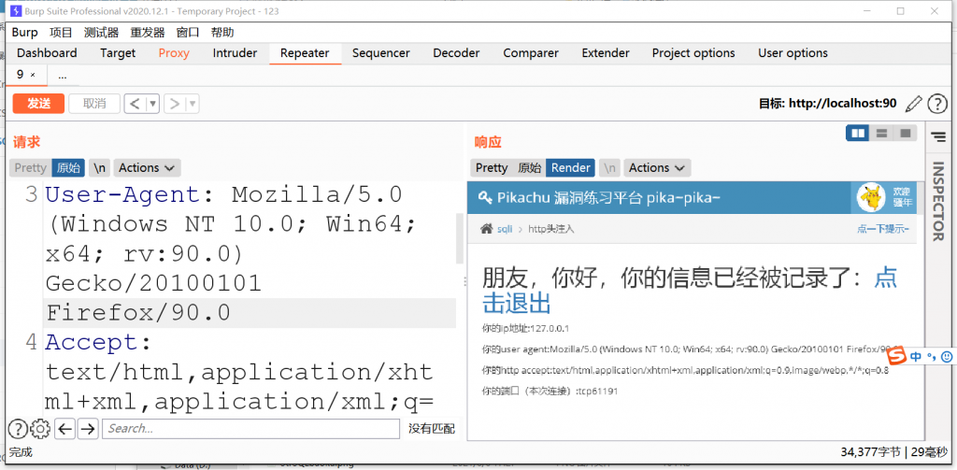The height and width of the screenshot is (470, 957).
Task: Click the orange 发送 send button
Action: tap(38, 104)
